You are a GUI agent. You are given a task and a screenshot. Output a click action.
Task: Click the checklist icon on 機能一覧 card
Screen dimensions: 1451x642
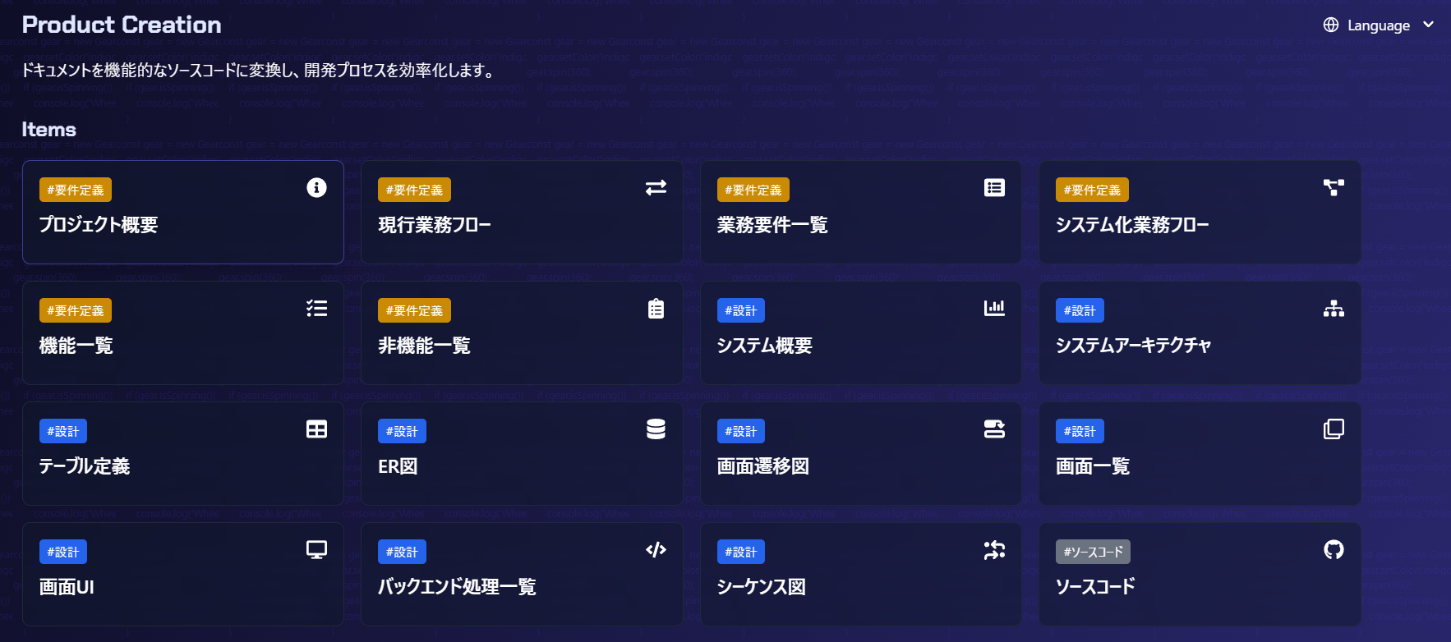(x=316, y=309)
